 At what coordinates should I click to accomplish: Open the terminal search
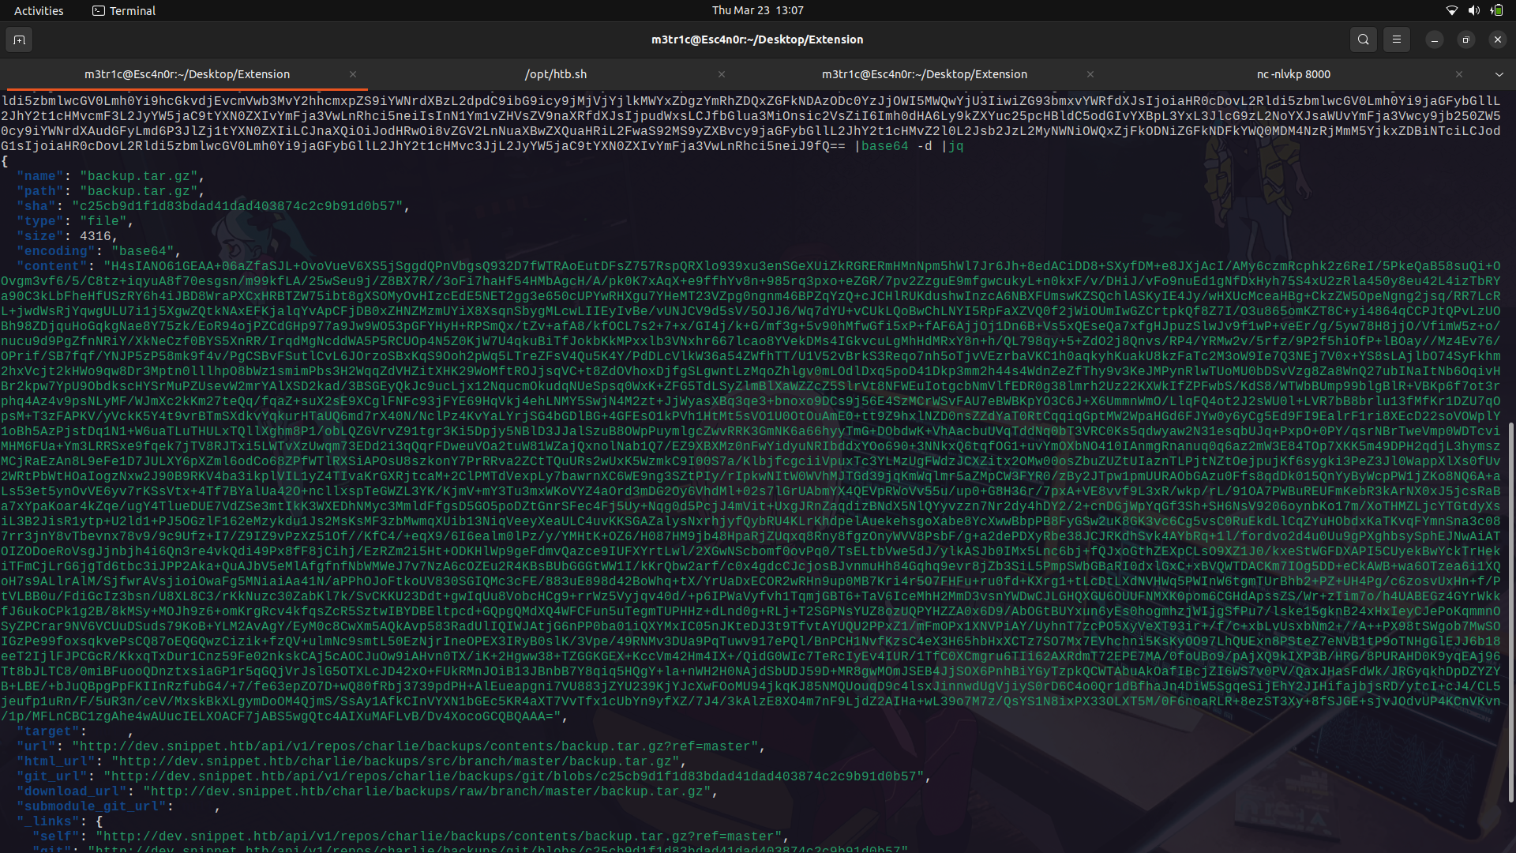point(1363,39)
